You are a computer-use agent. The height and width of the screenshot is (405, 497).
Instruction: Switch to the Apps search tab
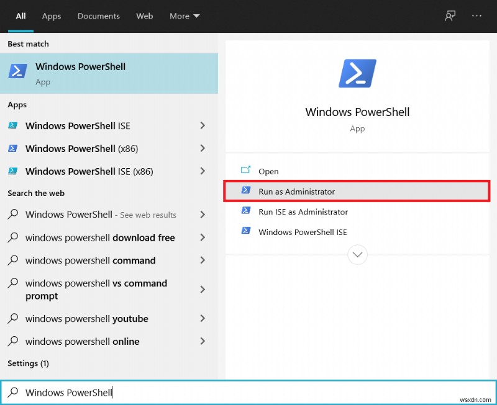click(51, 16)
